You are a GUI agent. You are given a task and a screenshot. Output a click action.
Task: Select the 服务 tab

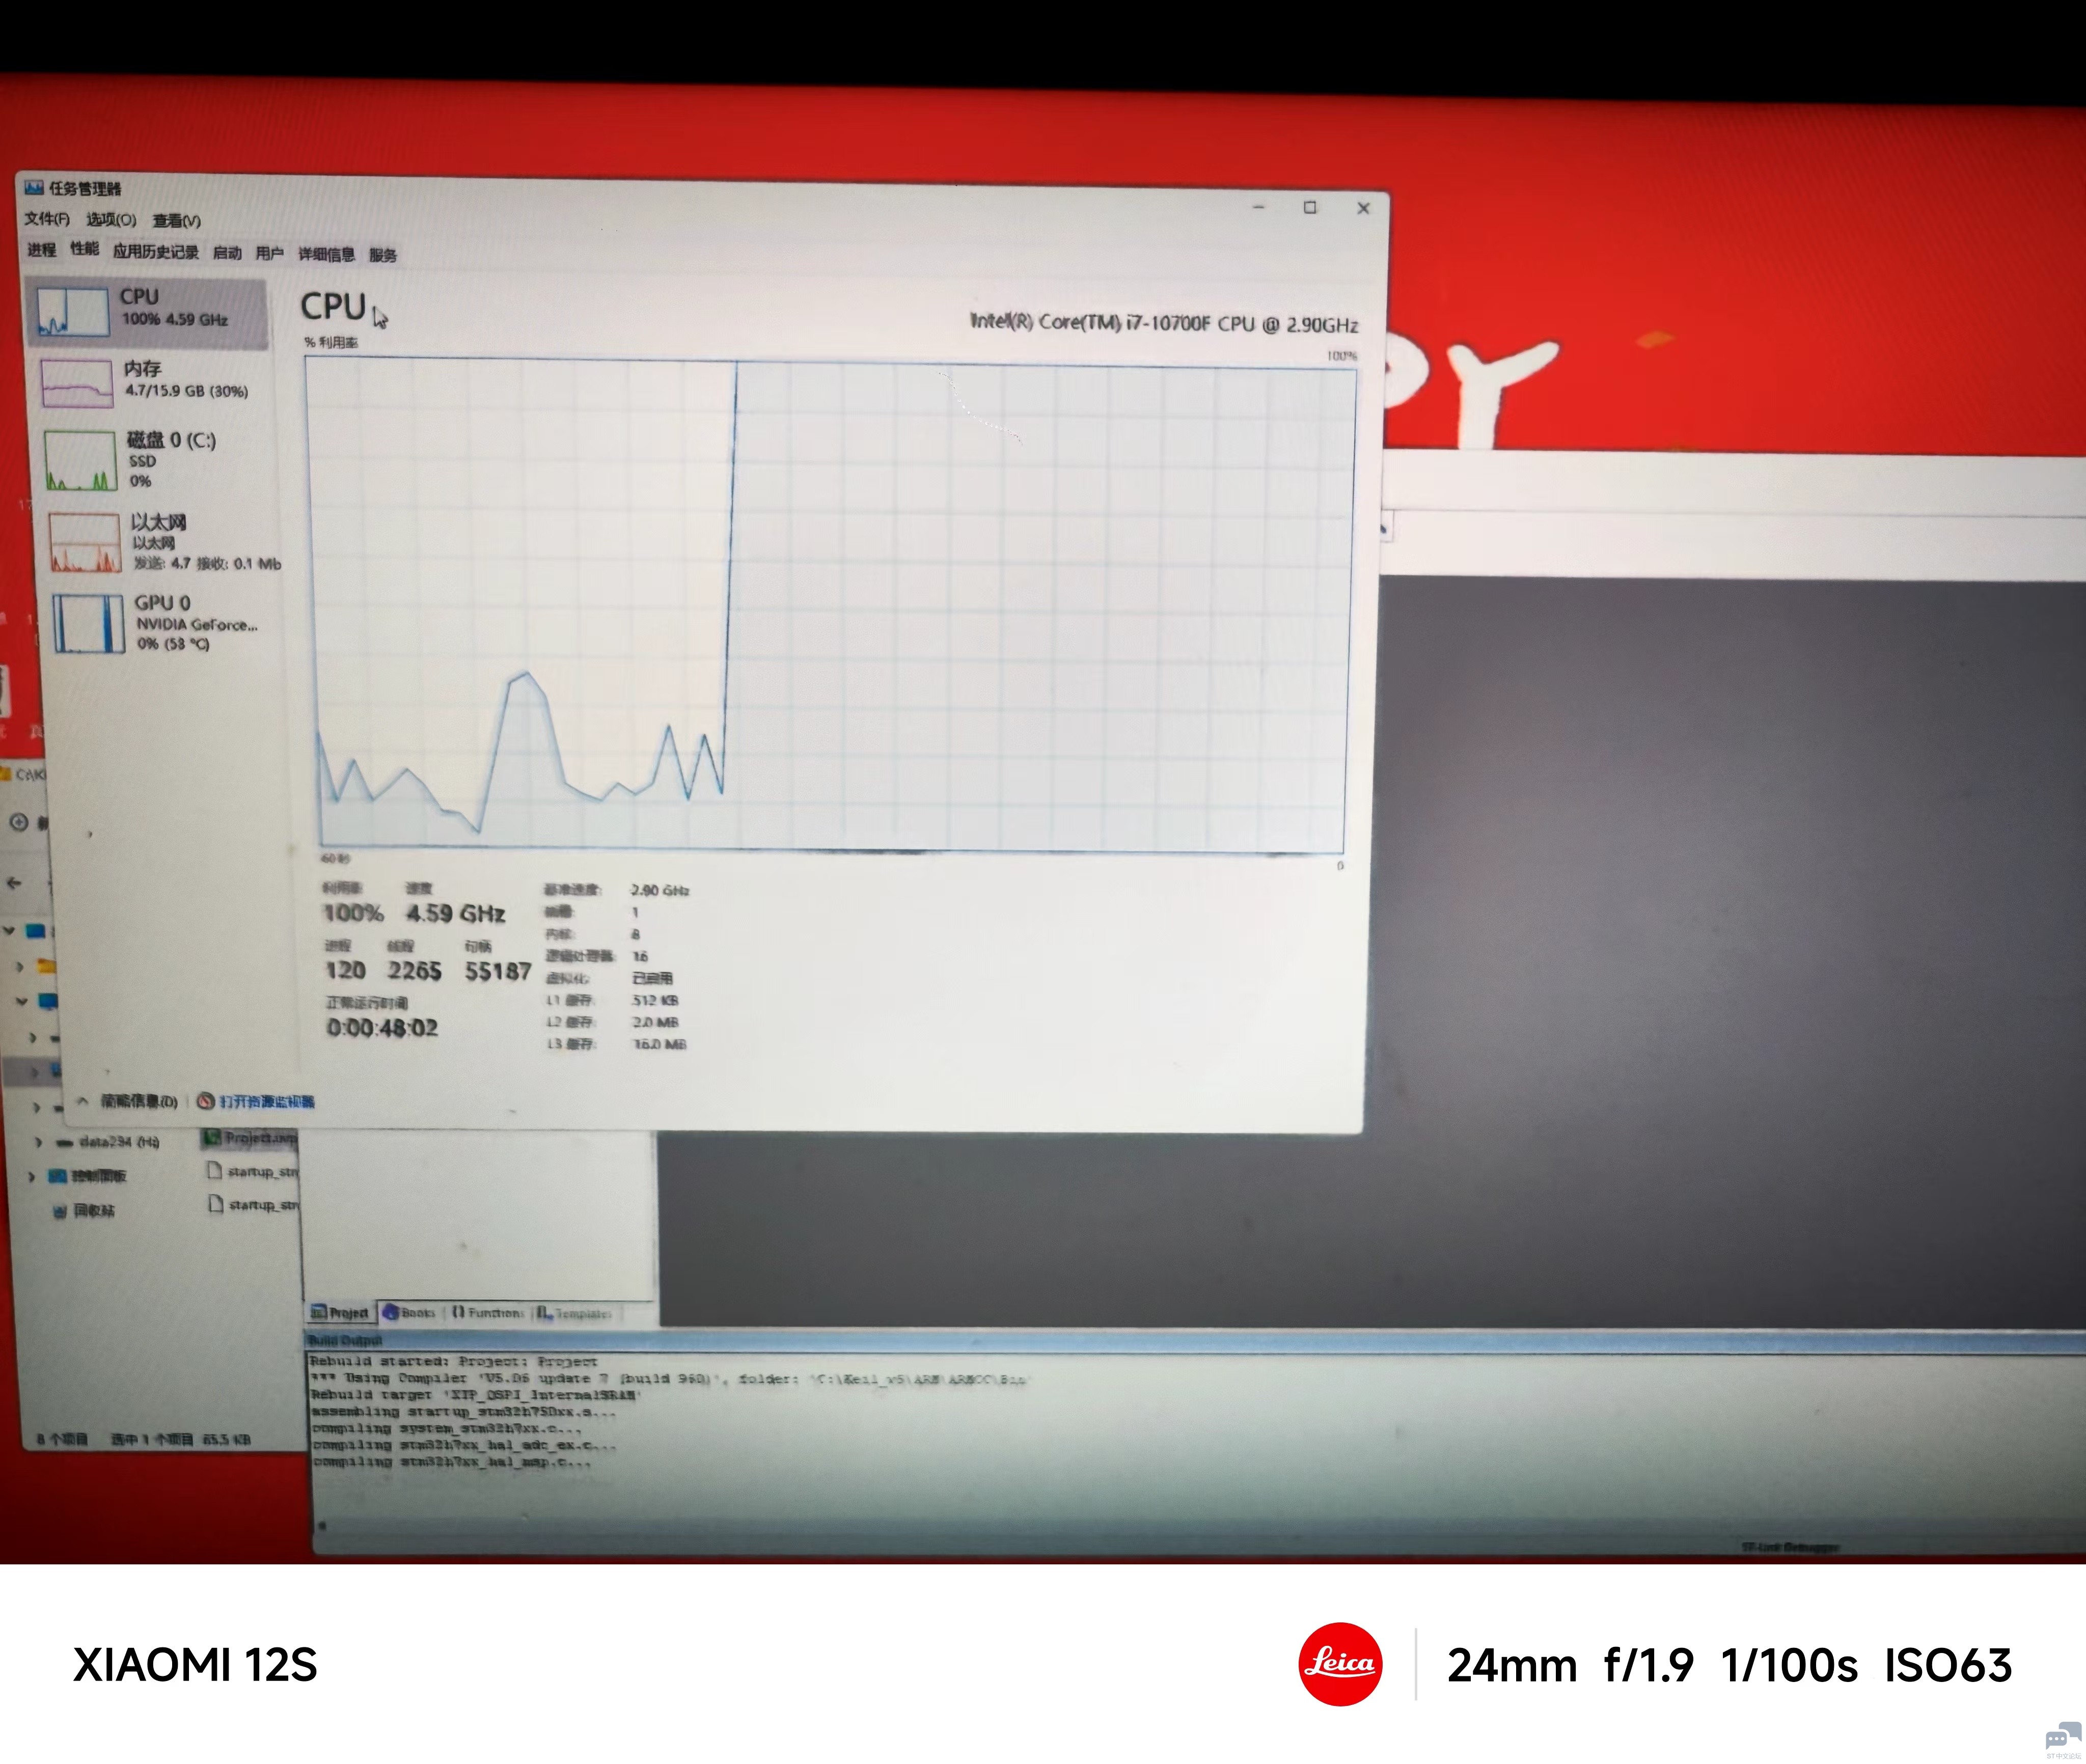point(383,256)
